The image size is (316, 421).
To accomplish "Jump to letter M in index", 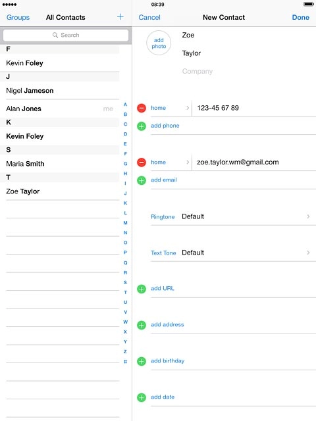I will pos(125,223).
